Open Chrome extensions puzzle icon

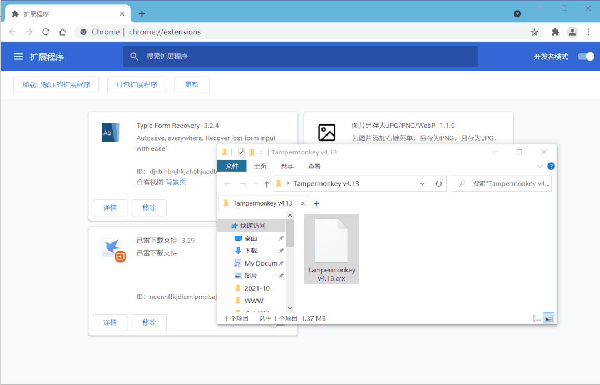pyautogui.click(x=555, y=32)
